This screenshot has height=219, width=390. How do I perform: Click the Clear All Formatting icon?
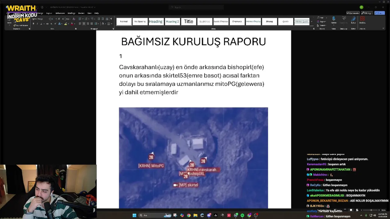74,19
